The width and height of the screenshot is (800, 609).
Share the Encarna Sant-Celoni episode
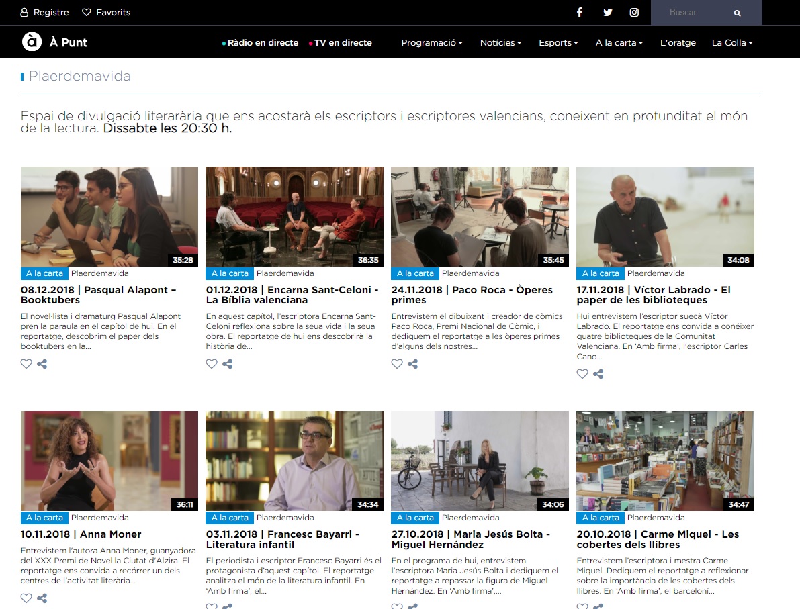pos(228,364)
